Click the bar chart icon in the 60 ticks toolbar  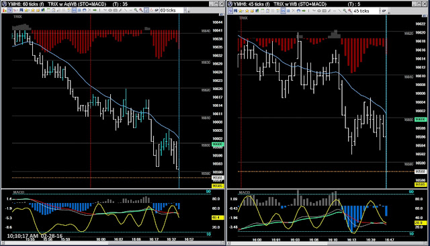(5, 10)
